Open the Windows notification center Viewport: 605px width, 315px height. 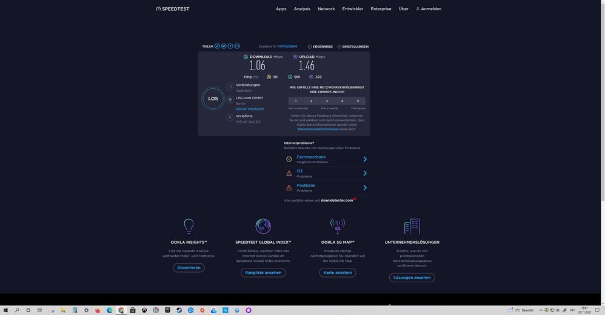[x=597, y=310]
